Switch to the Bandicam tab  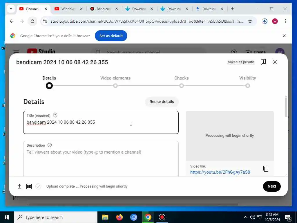pyautogui.click(x=104, y=9)
